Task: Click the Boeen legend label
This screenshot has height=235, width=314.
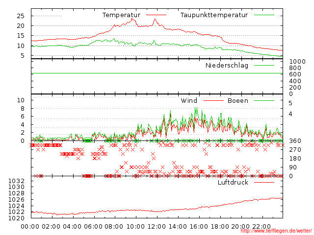Action: [237, 100]
